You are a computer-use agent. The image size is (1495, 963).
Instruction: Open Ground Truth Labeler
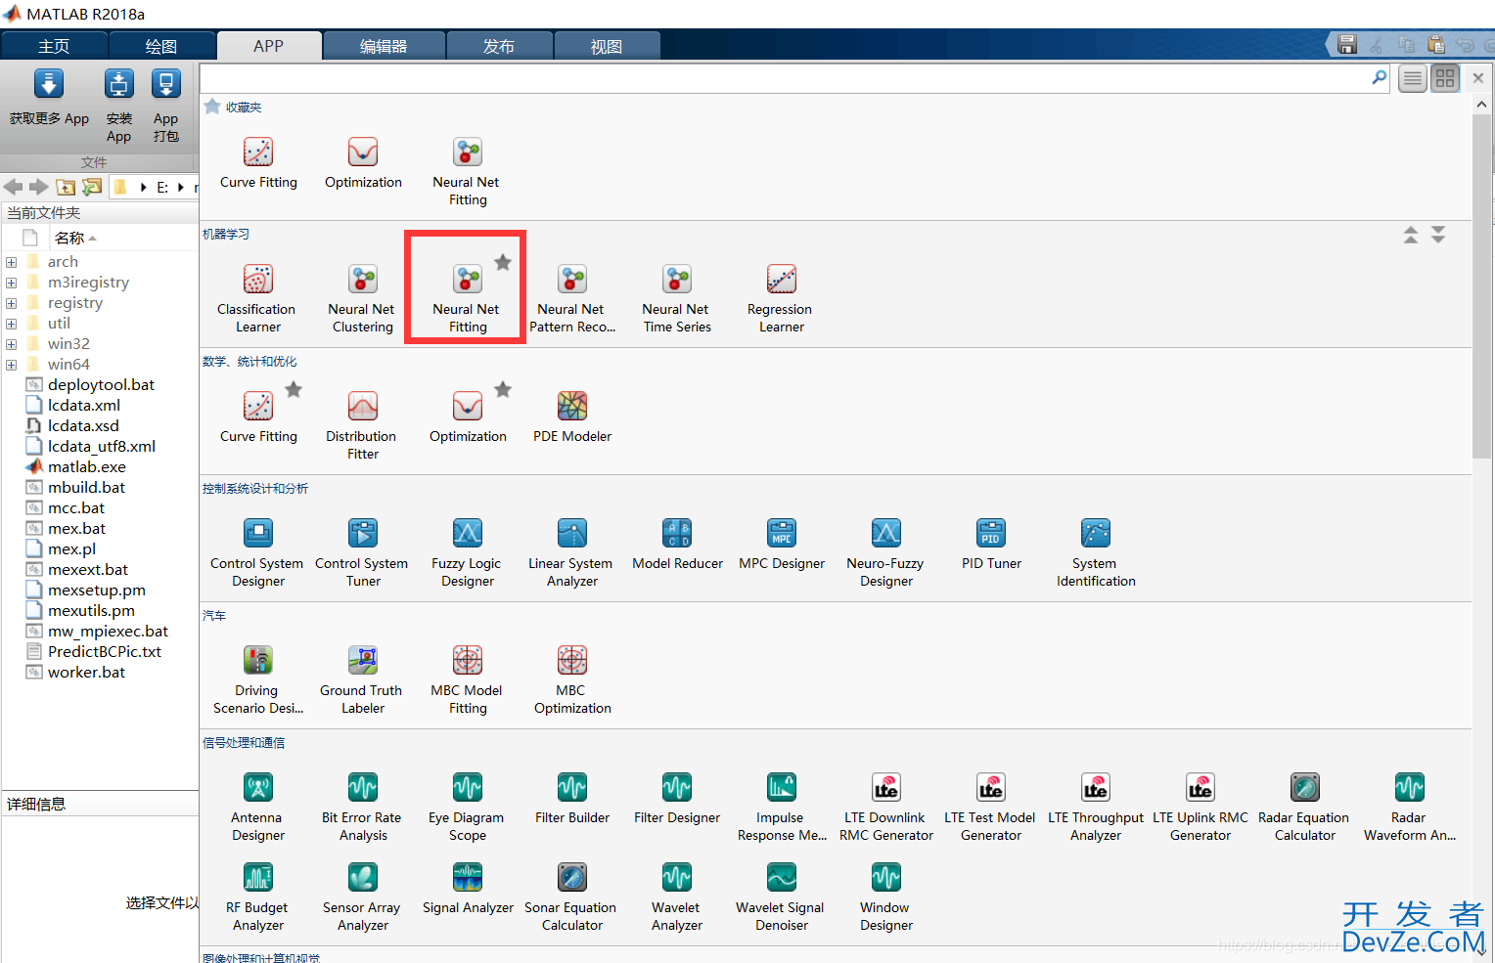[x=362, y=679]
